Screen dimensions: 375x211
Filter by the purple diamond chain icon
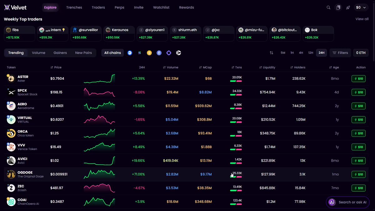click(169, 53)
